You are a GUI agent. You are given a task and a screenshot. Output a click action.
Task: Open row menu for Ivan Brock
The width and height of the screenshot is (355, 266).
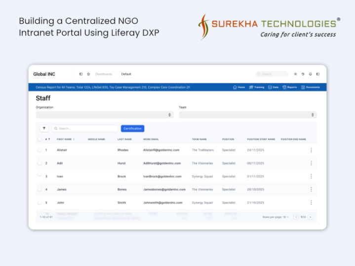pos(312,176)
